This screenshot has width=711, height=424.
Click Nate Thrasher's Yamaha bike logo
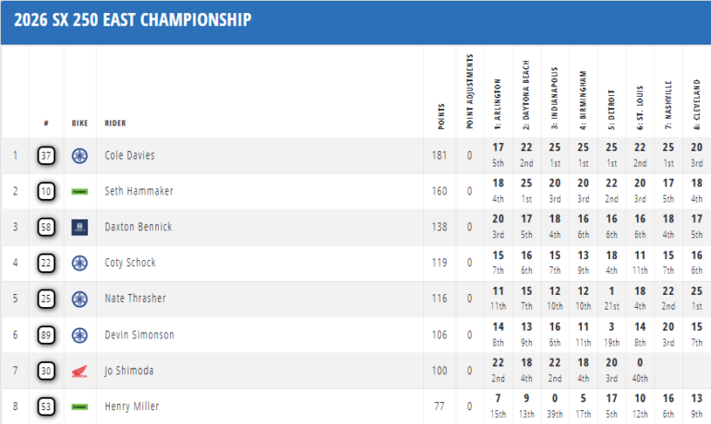point(80,299)
